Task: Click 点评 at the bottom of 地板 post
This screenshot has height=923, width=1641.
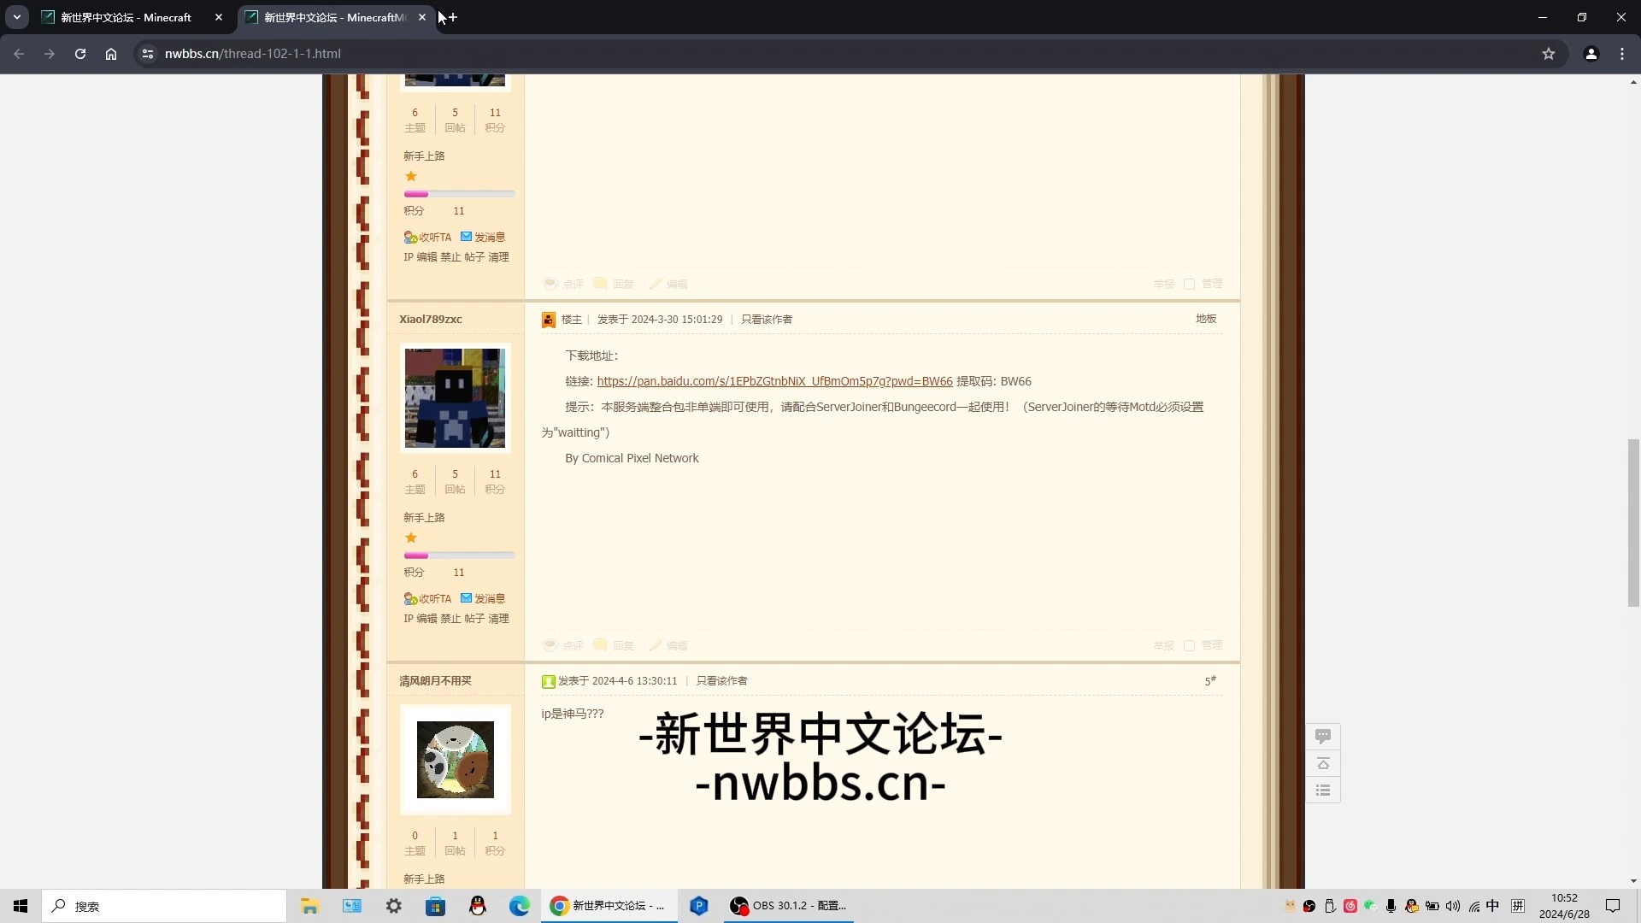Action: (564, 645)
